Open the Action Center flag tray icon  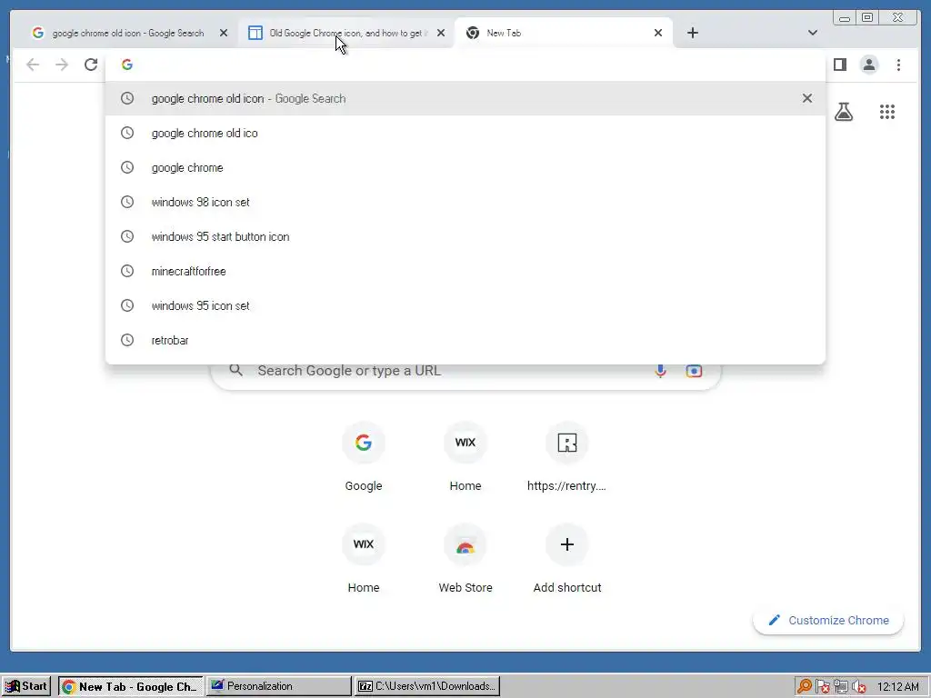tap(823, 687)
